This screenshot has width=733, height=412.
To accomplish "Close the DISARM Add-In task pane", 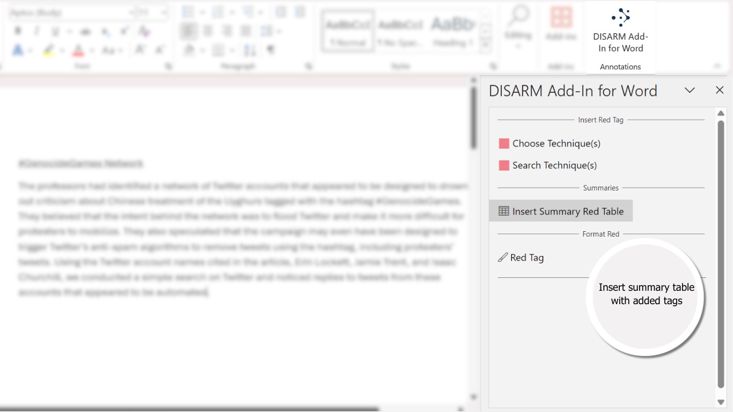I will [720, 90].
